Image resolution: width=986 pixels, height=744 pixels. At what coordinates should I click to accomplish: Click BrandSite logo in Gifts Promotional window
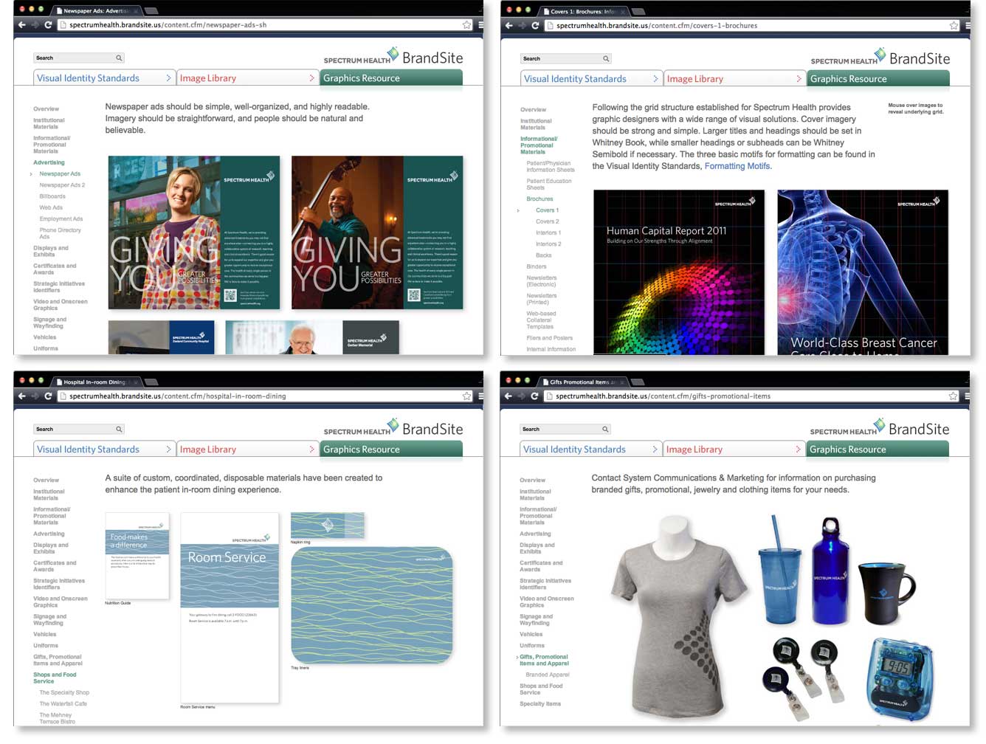pyautogui.click(x=880, y=428)
